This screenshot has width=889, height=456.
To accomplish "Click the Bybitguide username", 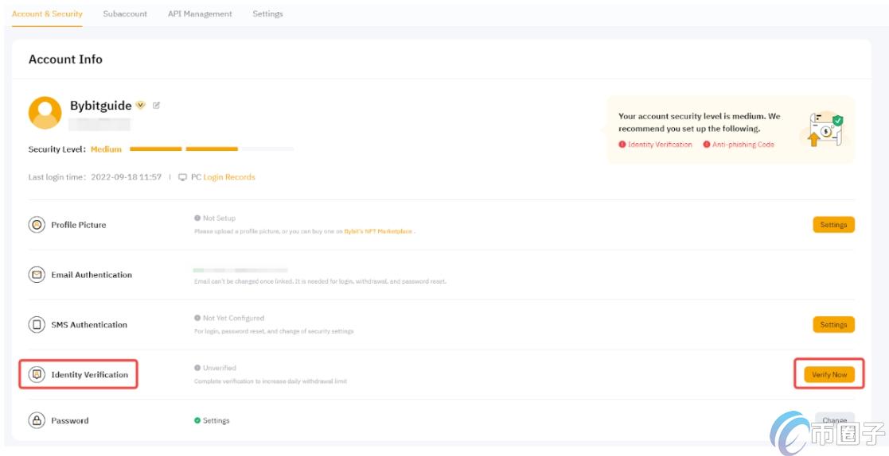I will [x=101, y=105].
